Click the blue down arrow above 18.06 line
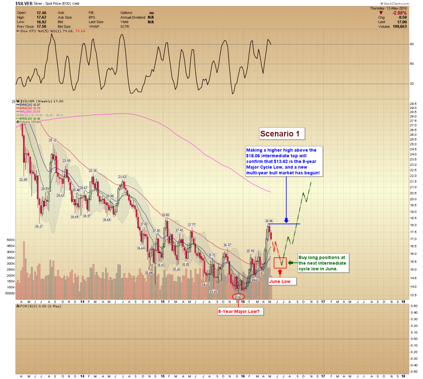This screenshot has width=423, height=379. pyautogui.click(x=286, y=220)
